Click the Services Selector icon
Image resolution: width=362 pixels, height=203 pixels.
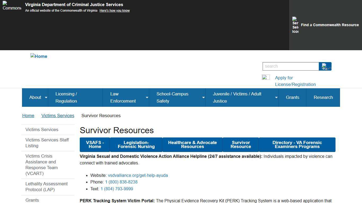295,25
